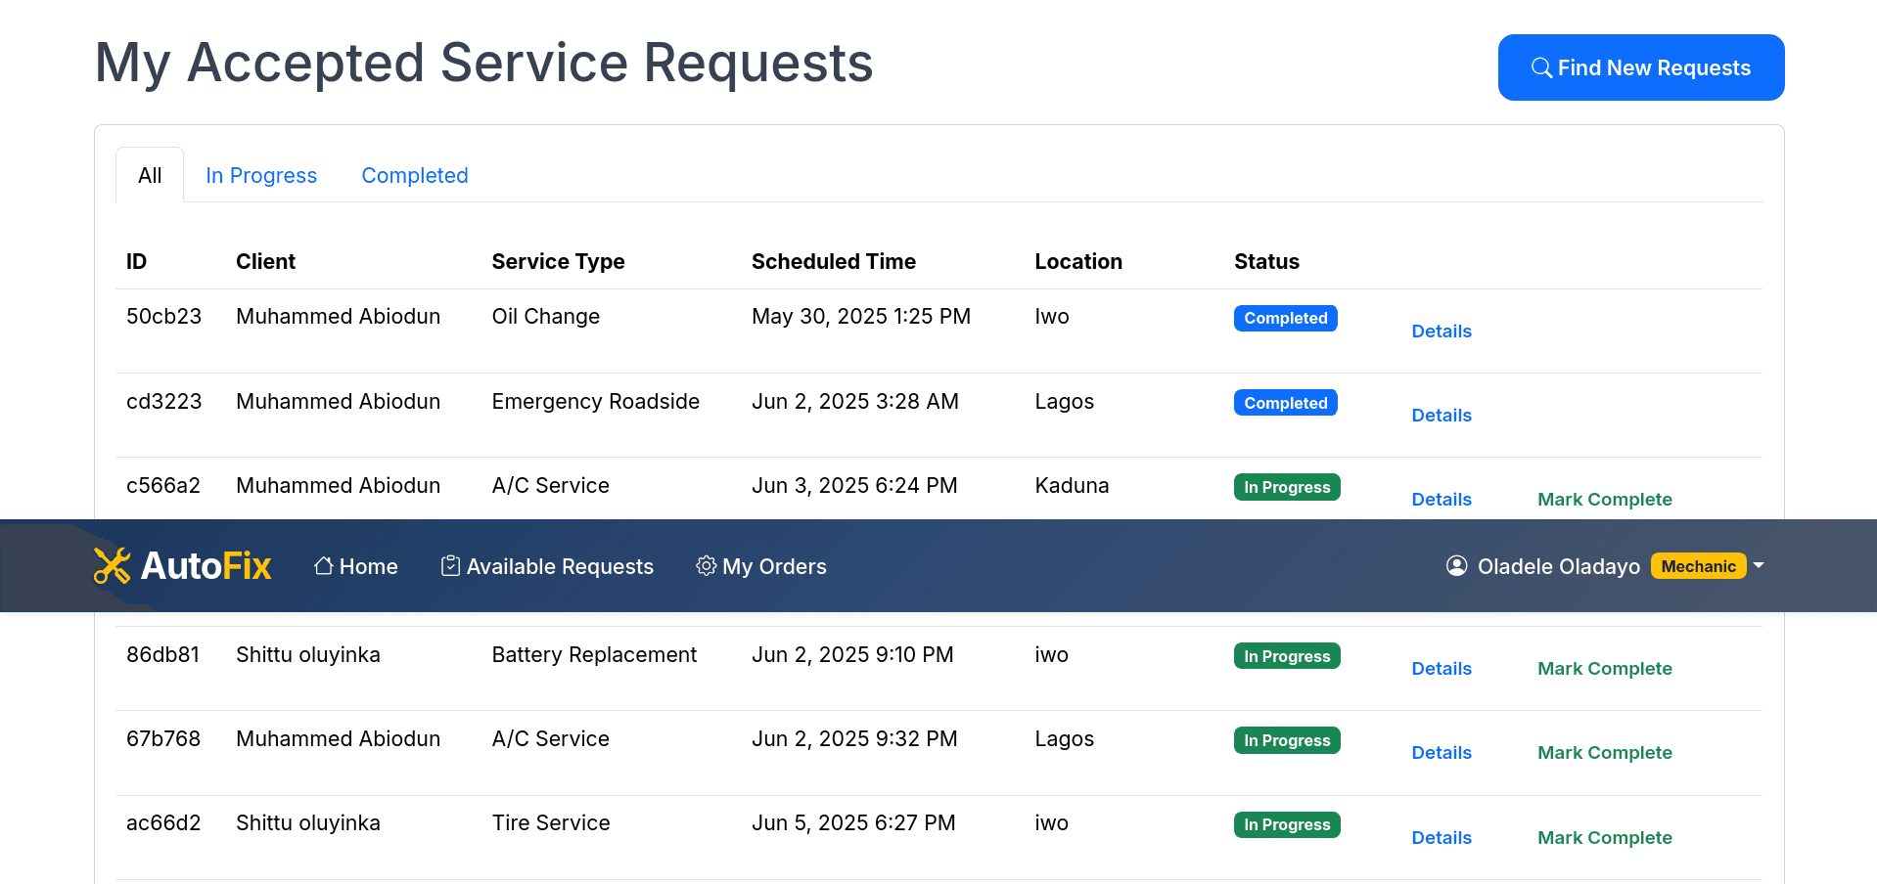Click the Oladele Oladayo user name

[1559, 566]
